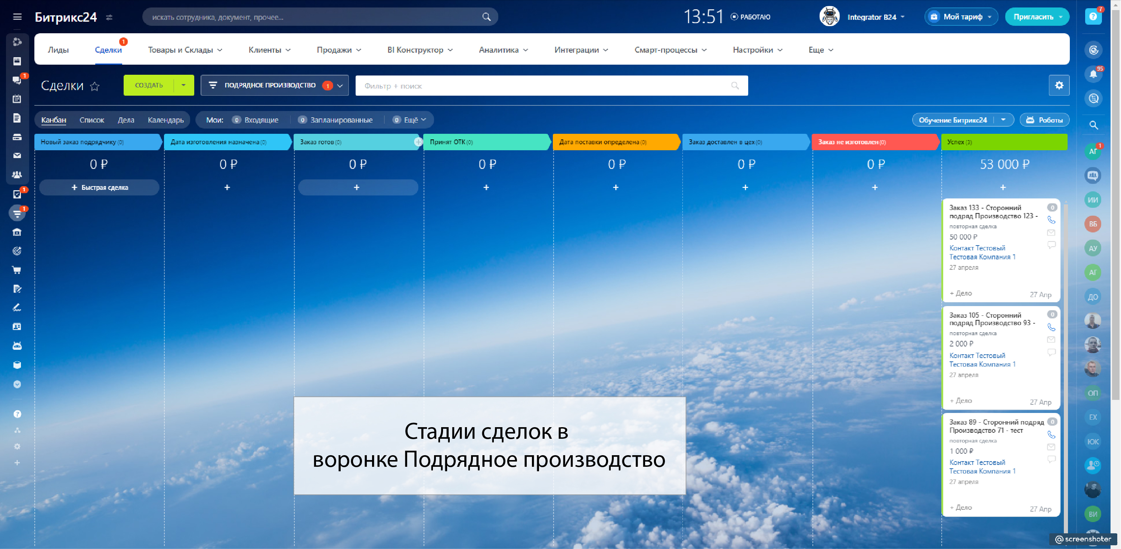The width and height of the screenshot is (1121, 549).
Task: Click the green Успех stage header
Action: click(x=1003, y=142)
